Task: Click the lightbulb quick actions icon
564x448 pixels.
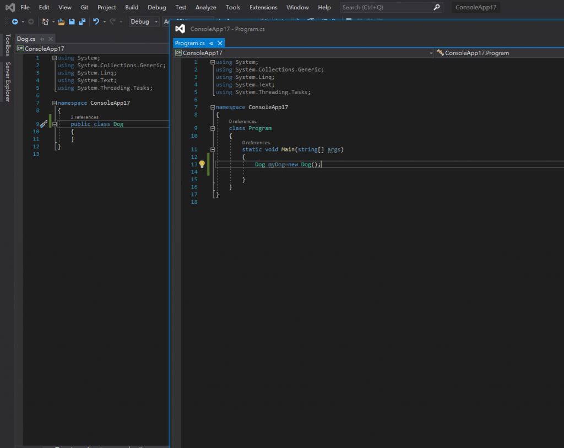Action: (202, 164)
